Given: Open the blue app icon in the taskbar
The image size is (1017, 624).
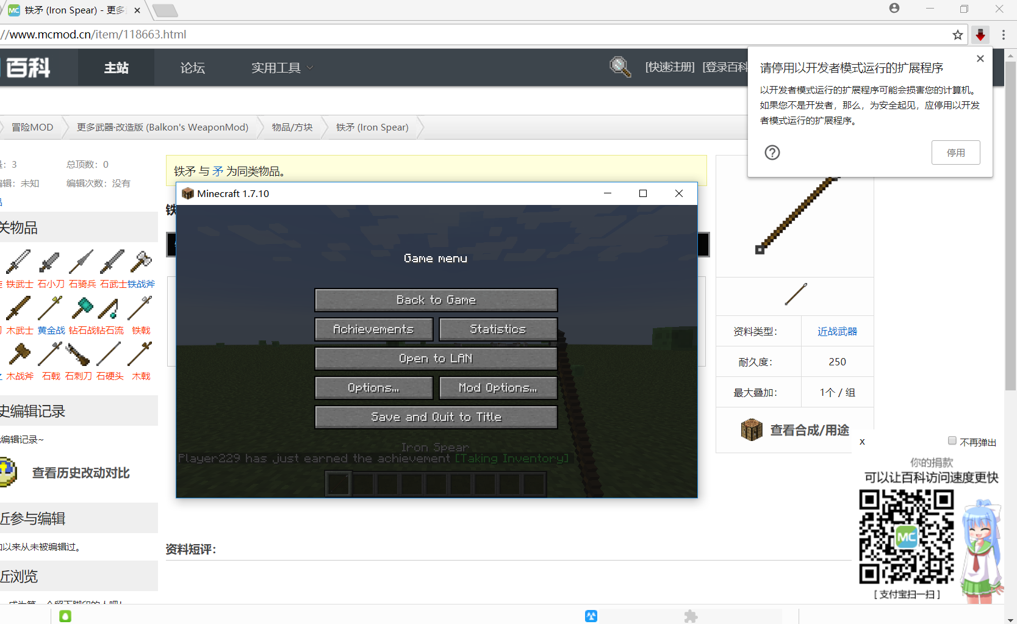Looking at the screenshot, I should (591, 616).
